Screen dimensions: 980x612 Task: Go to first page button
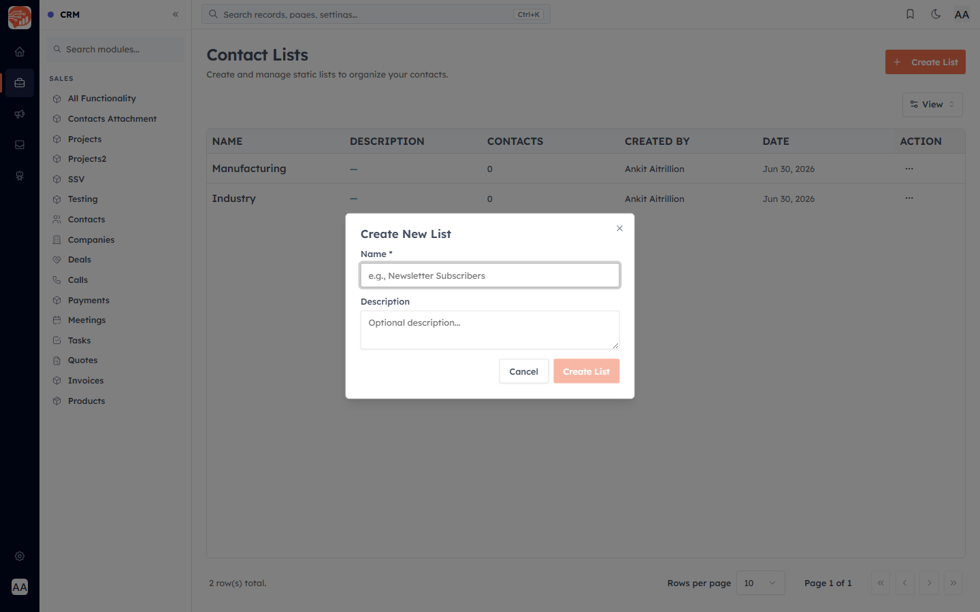pyautogui.click(x=881, y=583)
